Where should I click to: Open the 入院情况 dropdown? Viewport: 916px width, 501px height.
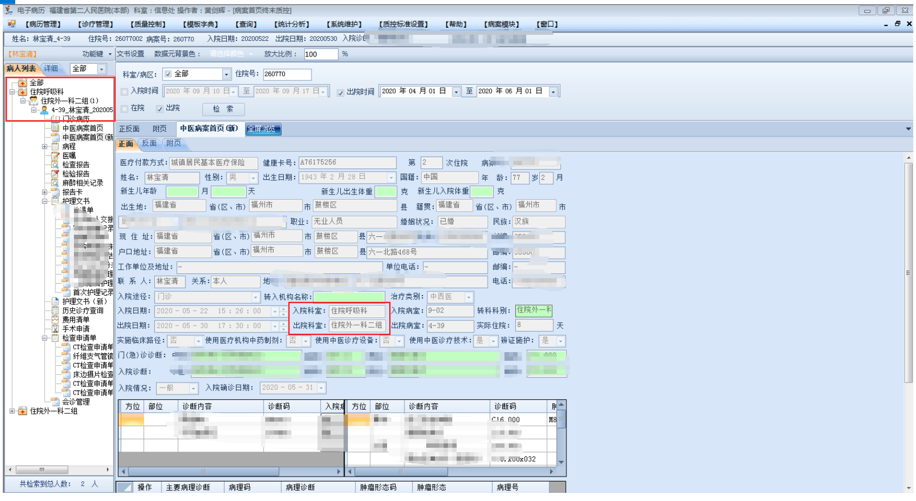193,388
